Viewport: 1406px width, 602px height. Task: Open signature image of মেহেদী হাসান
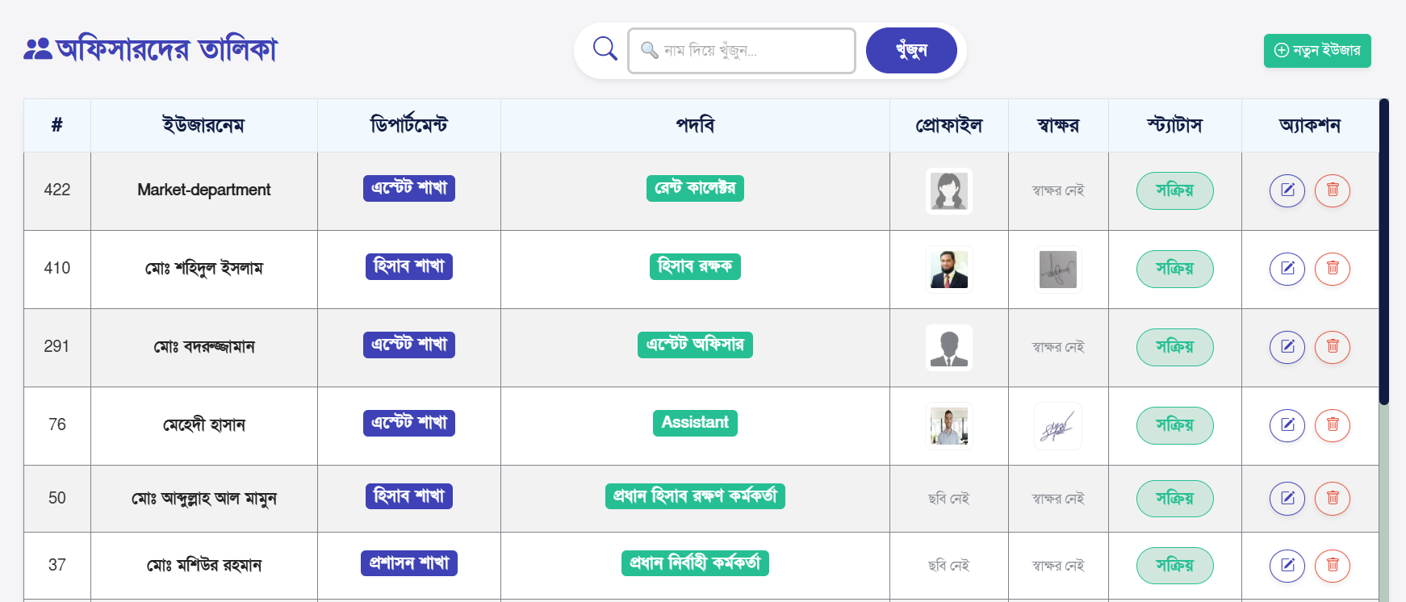point(1057,426)
